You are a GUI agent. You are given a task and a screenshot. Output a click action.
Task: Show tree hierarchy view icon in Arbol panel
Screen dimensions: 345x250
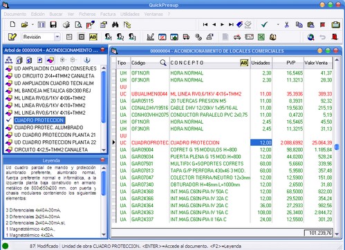pos(9,60)
